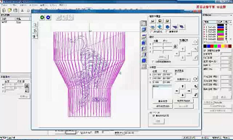This screenshot has height=140, width=233.
Task: Select the topmost wireframe view cube icon
Action: pos(144,23)
